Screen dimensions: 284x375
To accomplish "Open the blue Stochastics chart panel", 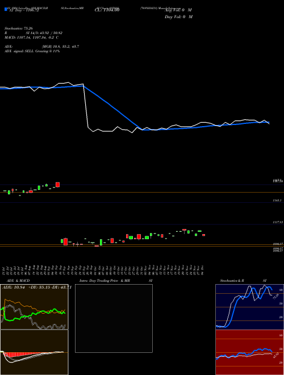I will (249, 307).
